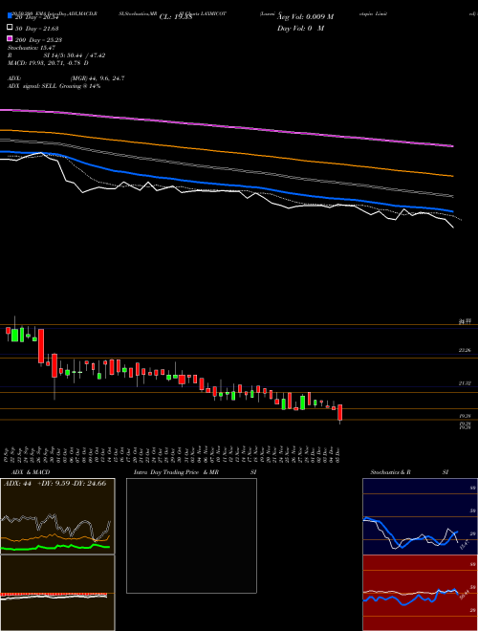This screenshot has width=478, height=631.
Task: Click the tall red candle after the green candles
Action: 41,346
